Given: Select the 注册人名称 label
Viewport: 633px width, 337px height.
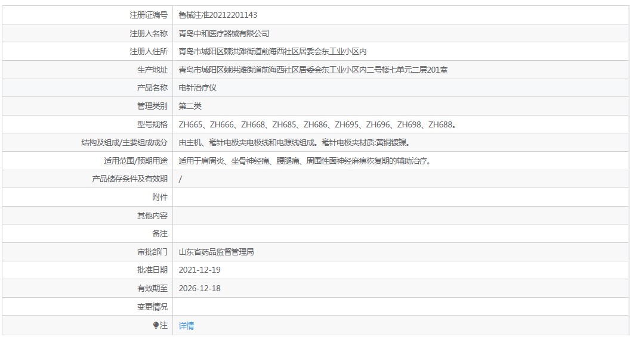Looking at the screenshot, I should pyautogui.click(x=148, y=33).
